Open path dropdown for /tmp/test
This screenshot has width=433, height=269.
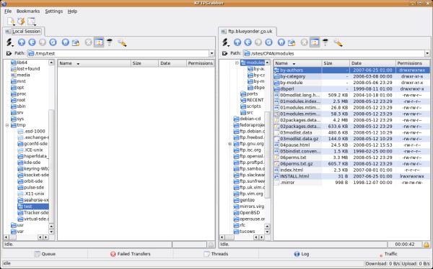[x=211, y=53]
